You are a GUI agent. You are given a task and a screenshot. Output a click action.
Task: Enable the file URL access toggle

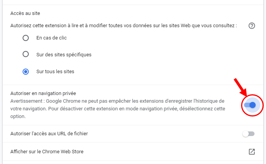tap(248, 134)
